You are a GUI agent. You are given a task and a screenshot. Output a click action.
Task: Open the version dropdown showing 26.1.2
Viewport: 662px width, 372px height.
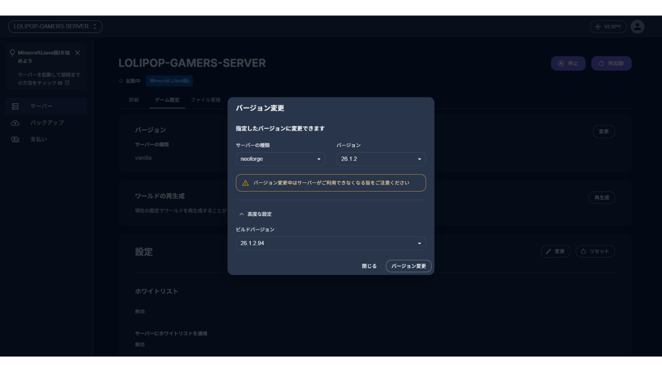(381, 159)
